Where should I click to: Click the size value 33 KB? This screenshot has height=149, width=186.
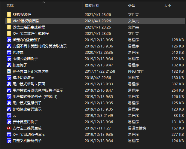pos(179,115)
